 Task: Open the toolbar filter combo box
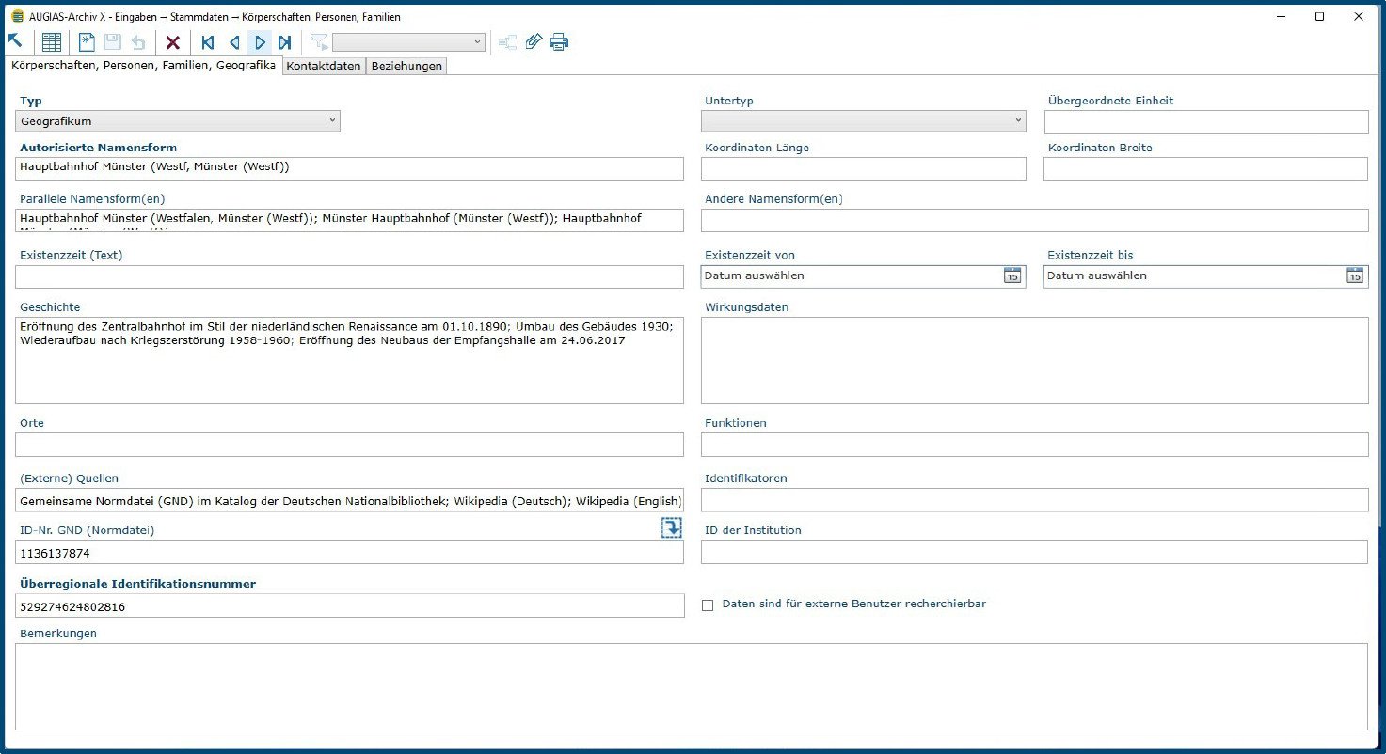click(408, 42)
